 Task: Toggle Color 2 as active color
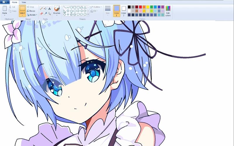(x=124, y=11)
